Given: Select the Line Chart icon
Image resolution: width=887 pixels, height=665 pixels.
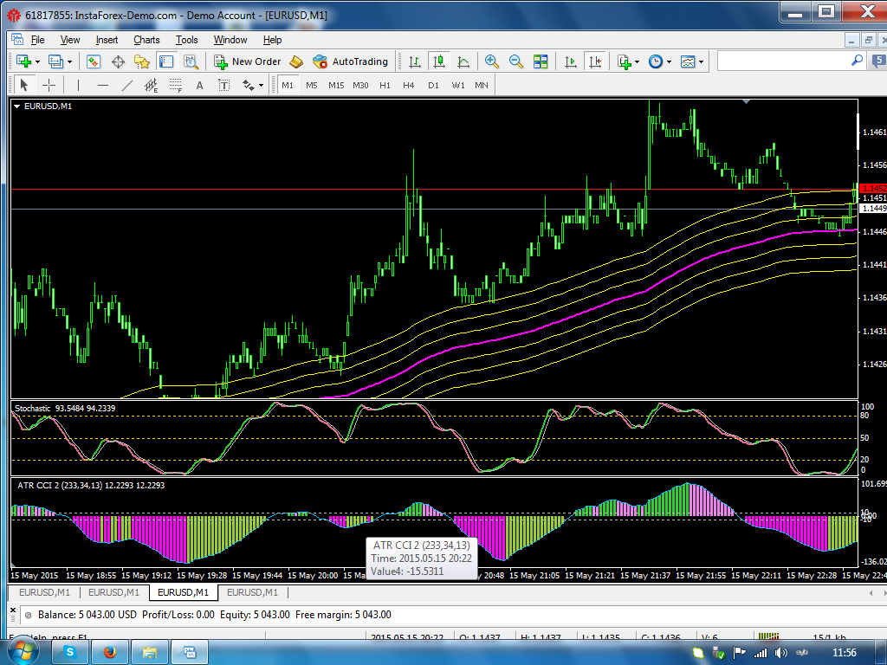Looking at the screenshot, I should click(x=463, y=61).
